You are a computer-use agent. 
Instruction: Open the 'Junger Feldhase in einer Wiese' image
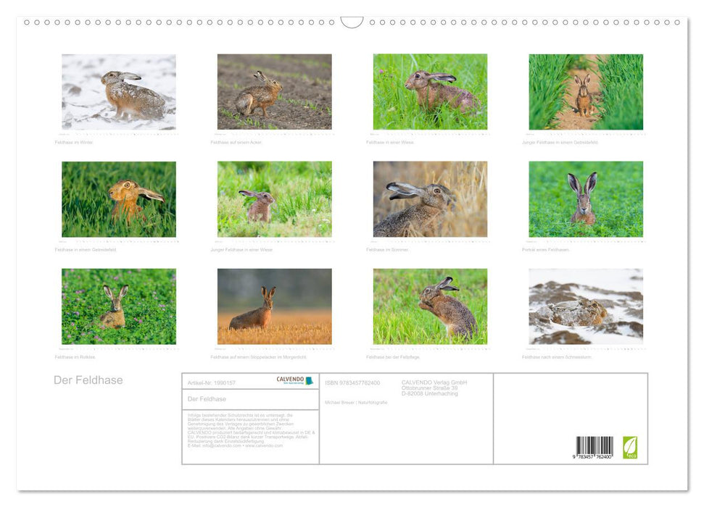click(x=274, y=199)
